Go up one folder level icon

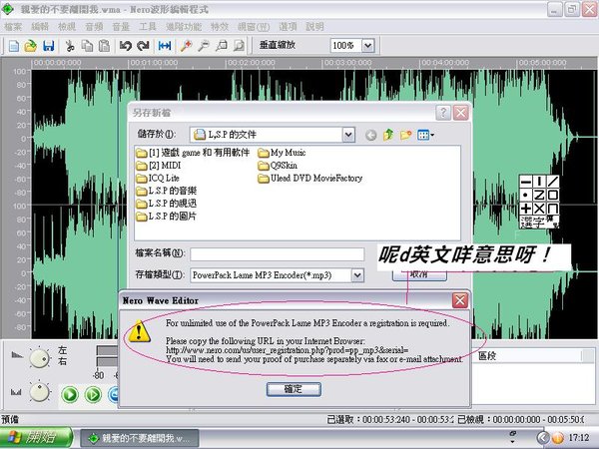pyautogui.click(x=388, y=135)
